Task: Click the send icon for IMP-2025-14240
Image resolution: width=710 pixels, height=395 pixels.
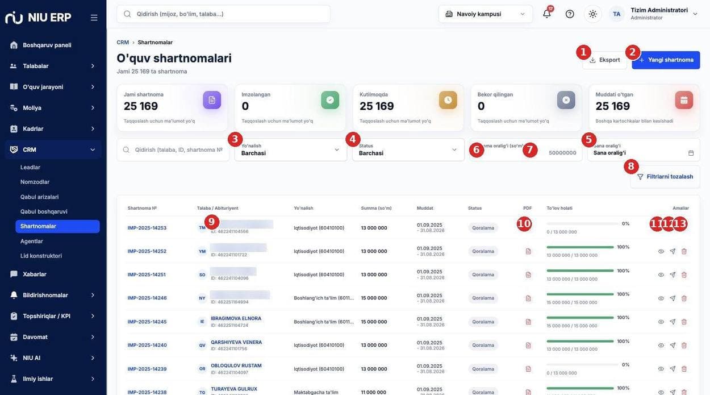Action: point(673,345)
